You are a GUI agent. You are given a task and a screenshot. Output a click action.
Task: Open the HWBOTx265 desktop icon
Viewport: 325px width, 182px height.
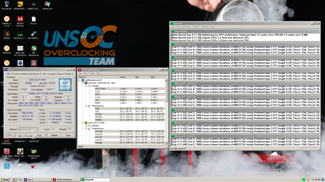[34, 5]
